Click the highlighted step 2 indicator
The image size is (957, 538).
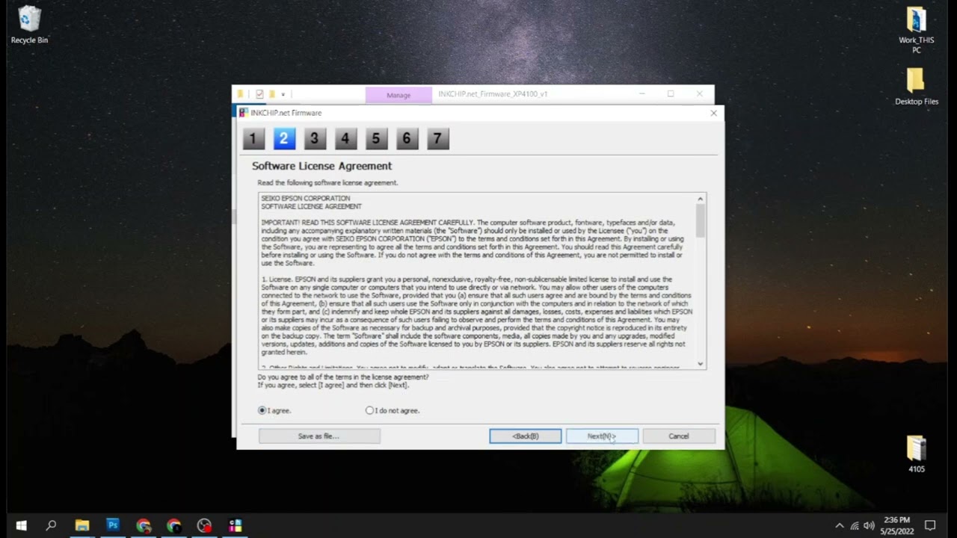[284, 138]
